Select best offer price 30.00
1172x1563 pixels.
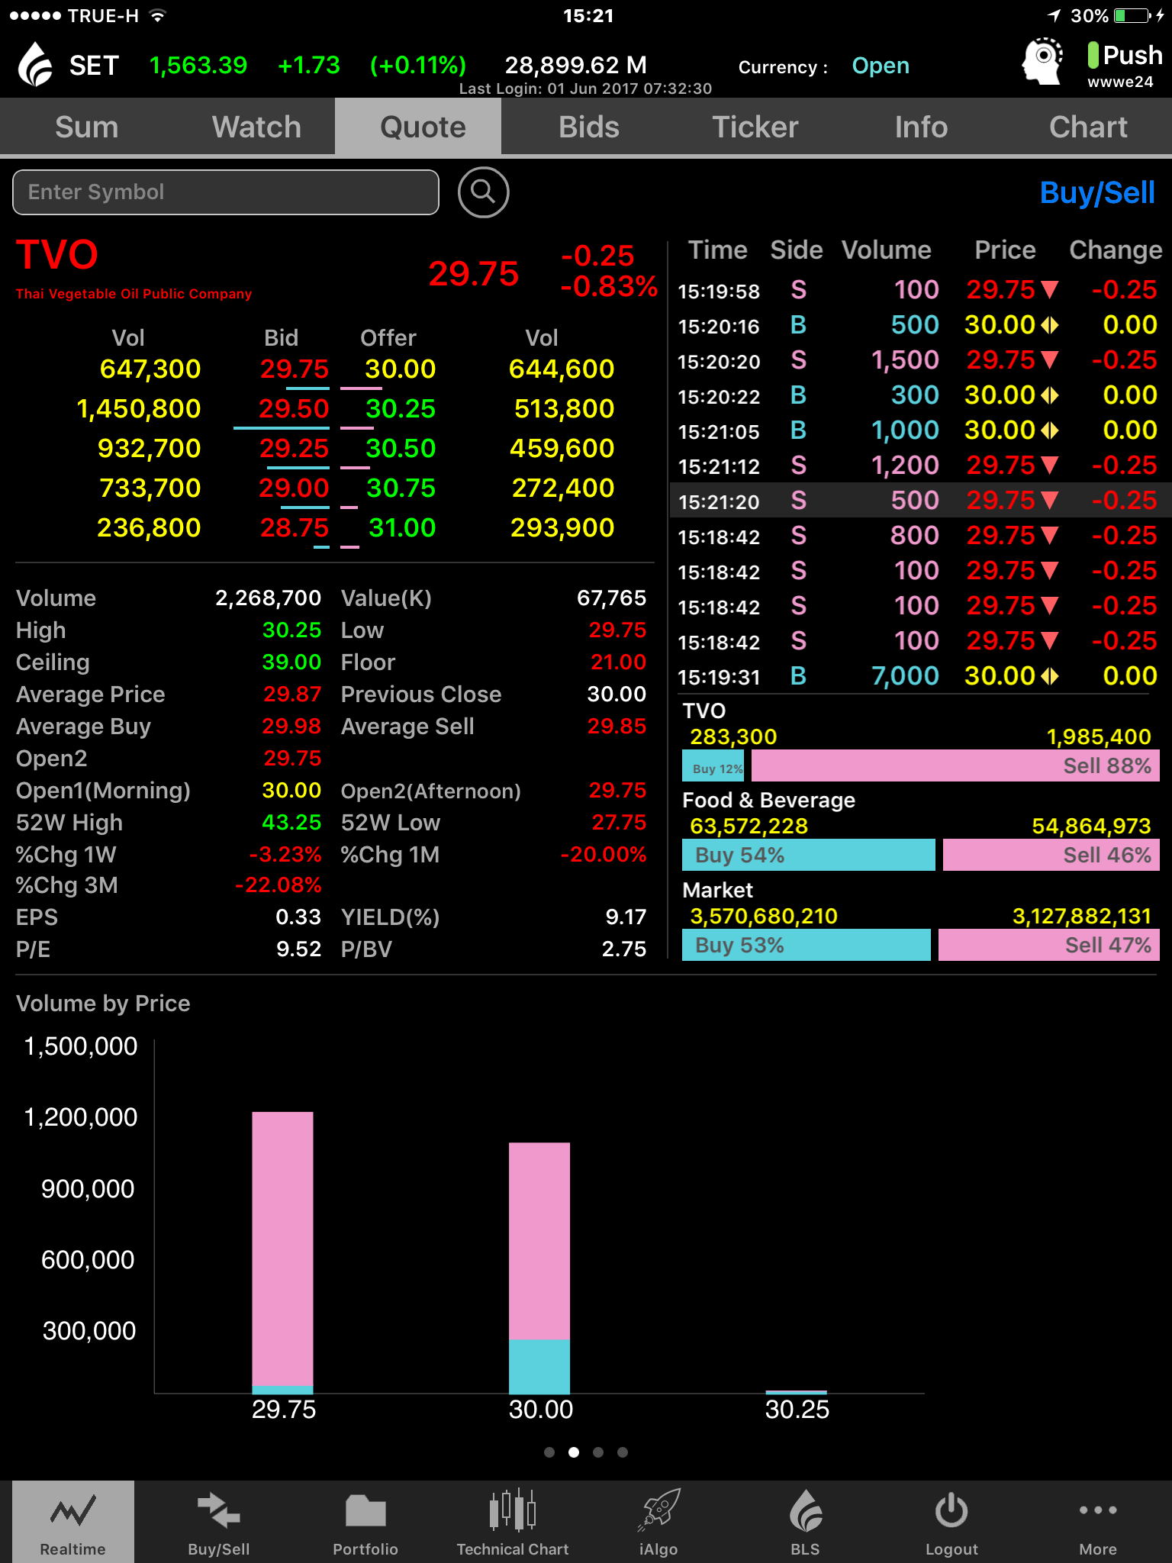click(x=400, y=369)
